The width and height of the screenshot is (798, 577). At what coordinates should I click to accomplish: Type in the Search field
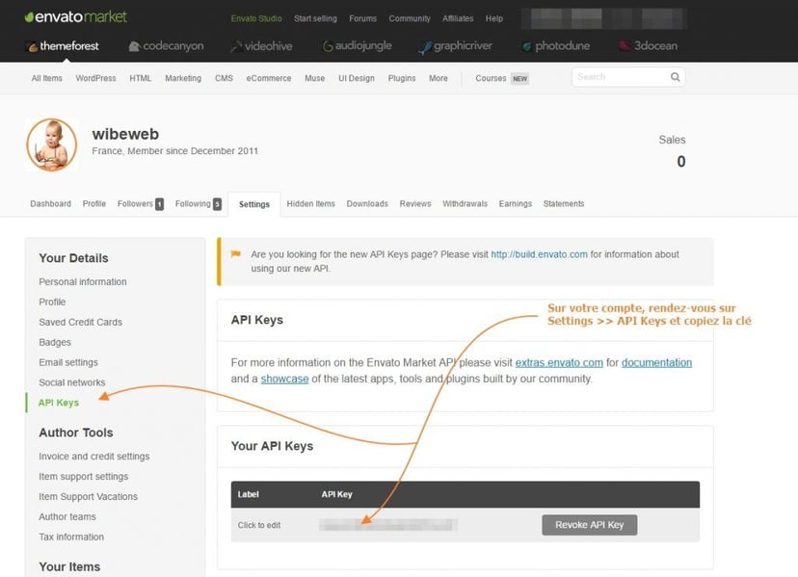(x=619, y=77)
